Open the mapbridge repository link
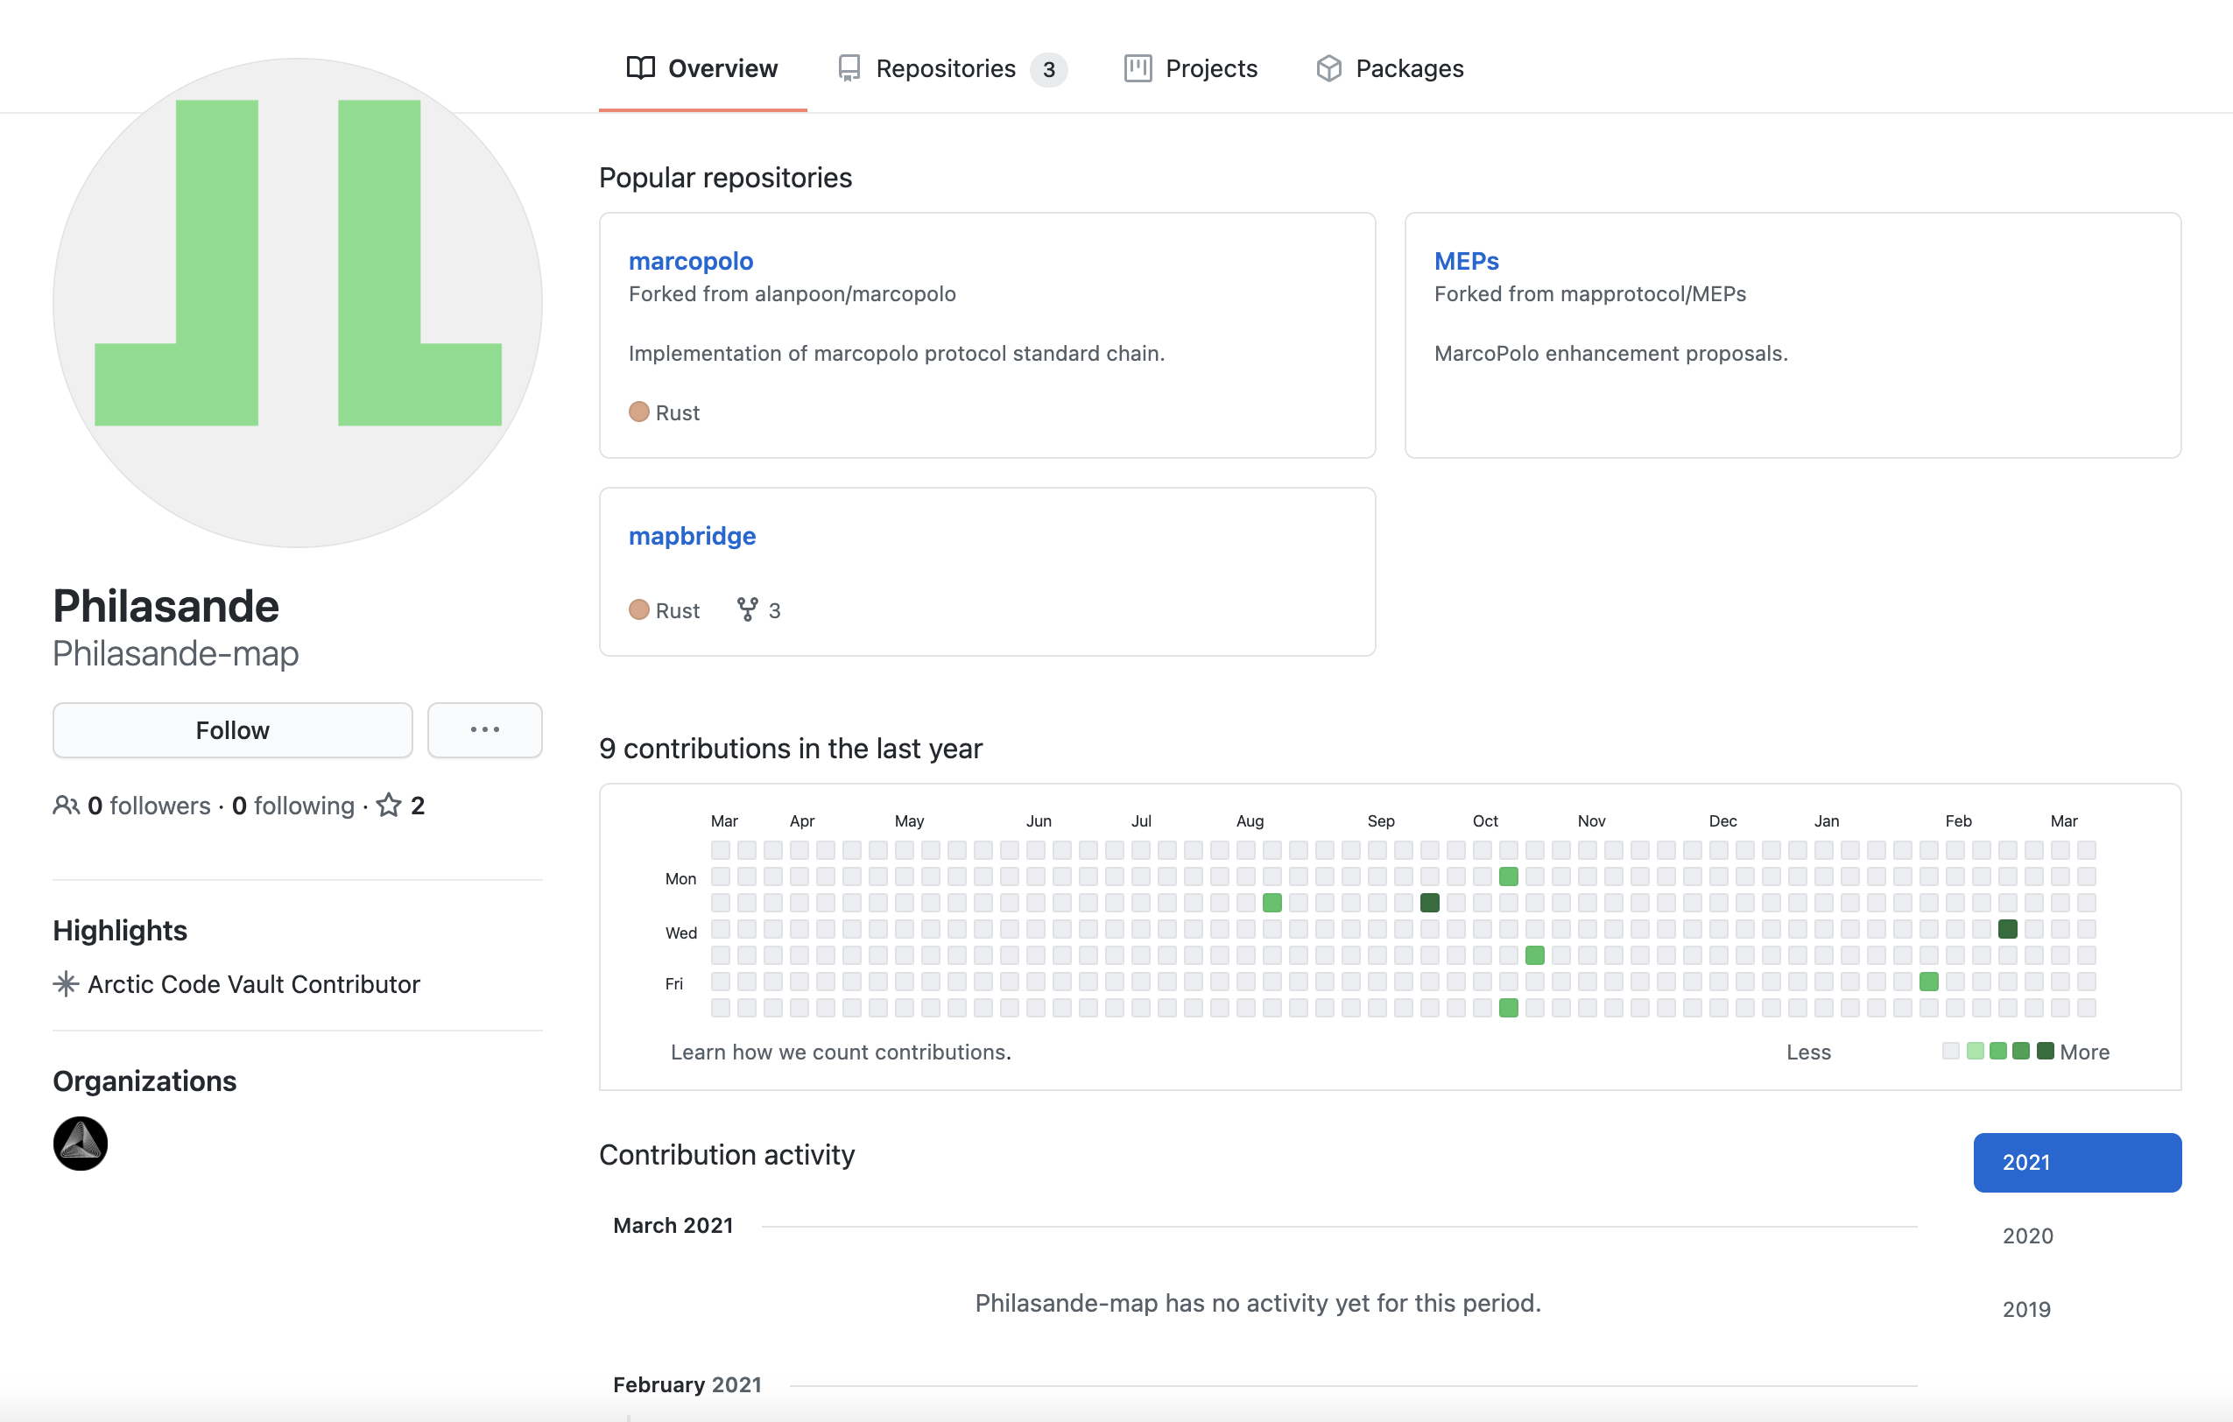 pyautogui.click(x=692, y=536)
